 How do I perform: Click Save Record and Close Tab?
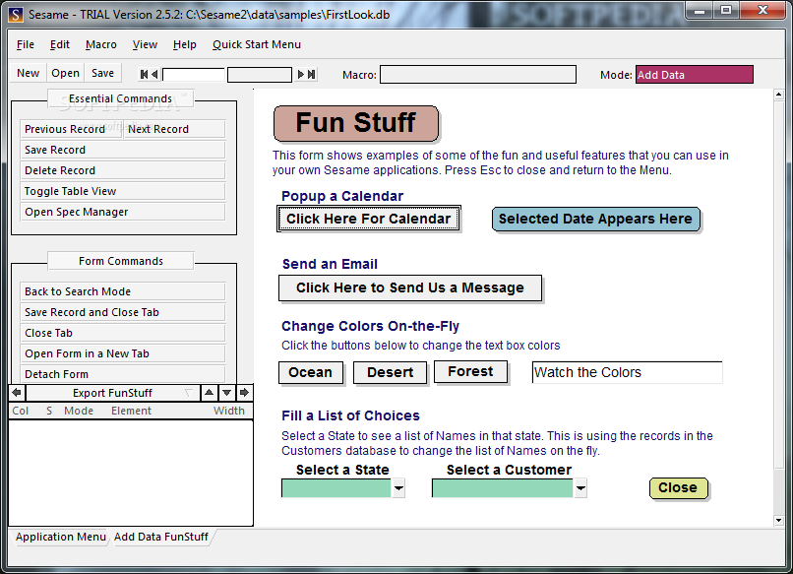(123, 312)
